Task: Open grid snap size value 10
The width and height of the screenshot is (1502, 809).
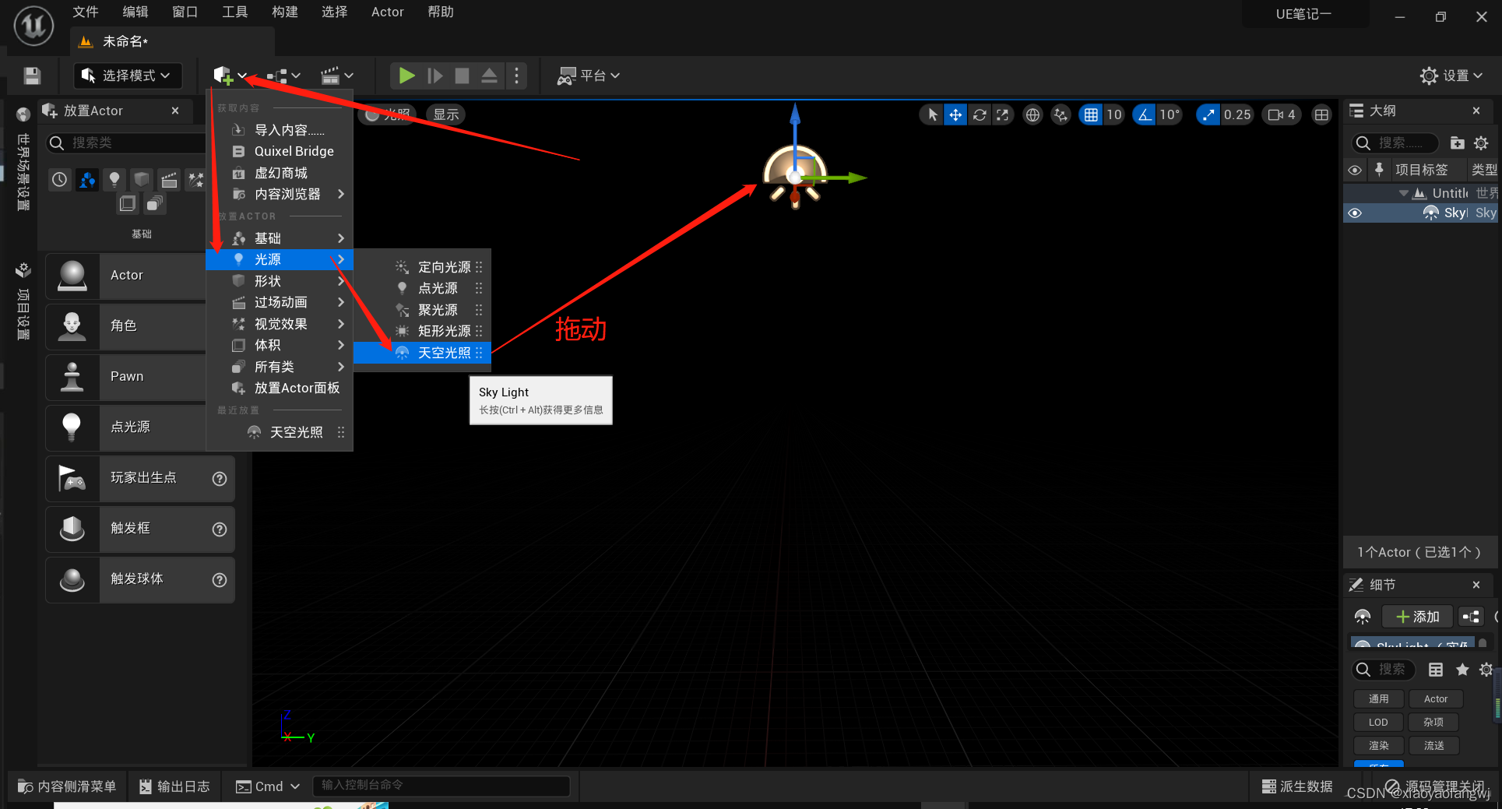Action: (x=1114, y=114)
